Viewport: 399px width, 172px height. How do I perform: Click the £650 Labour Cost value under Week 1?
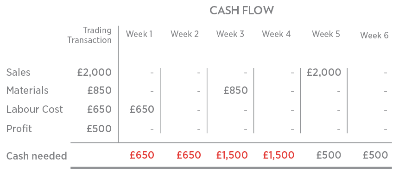click(x=142, y=110)
